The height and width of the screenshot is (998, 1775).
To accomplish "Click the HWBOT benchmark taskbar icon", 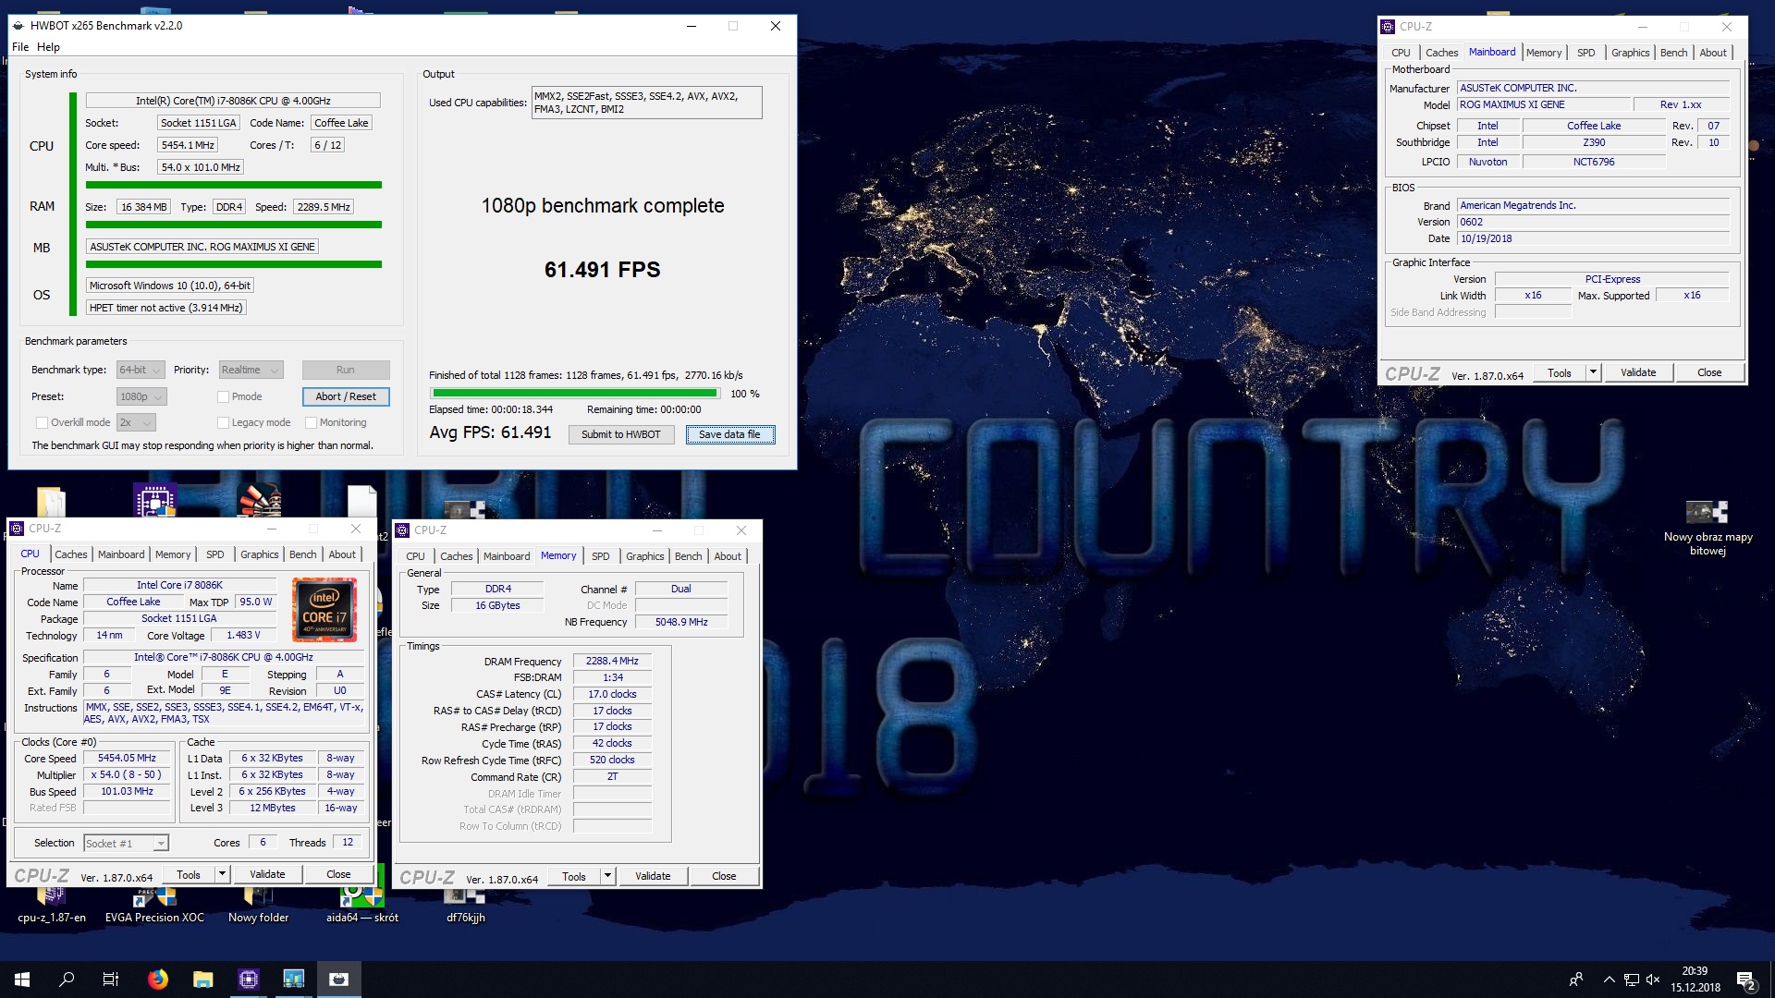I will pyautogui.click(x=339, y=979).
